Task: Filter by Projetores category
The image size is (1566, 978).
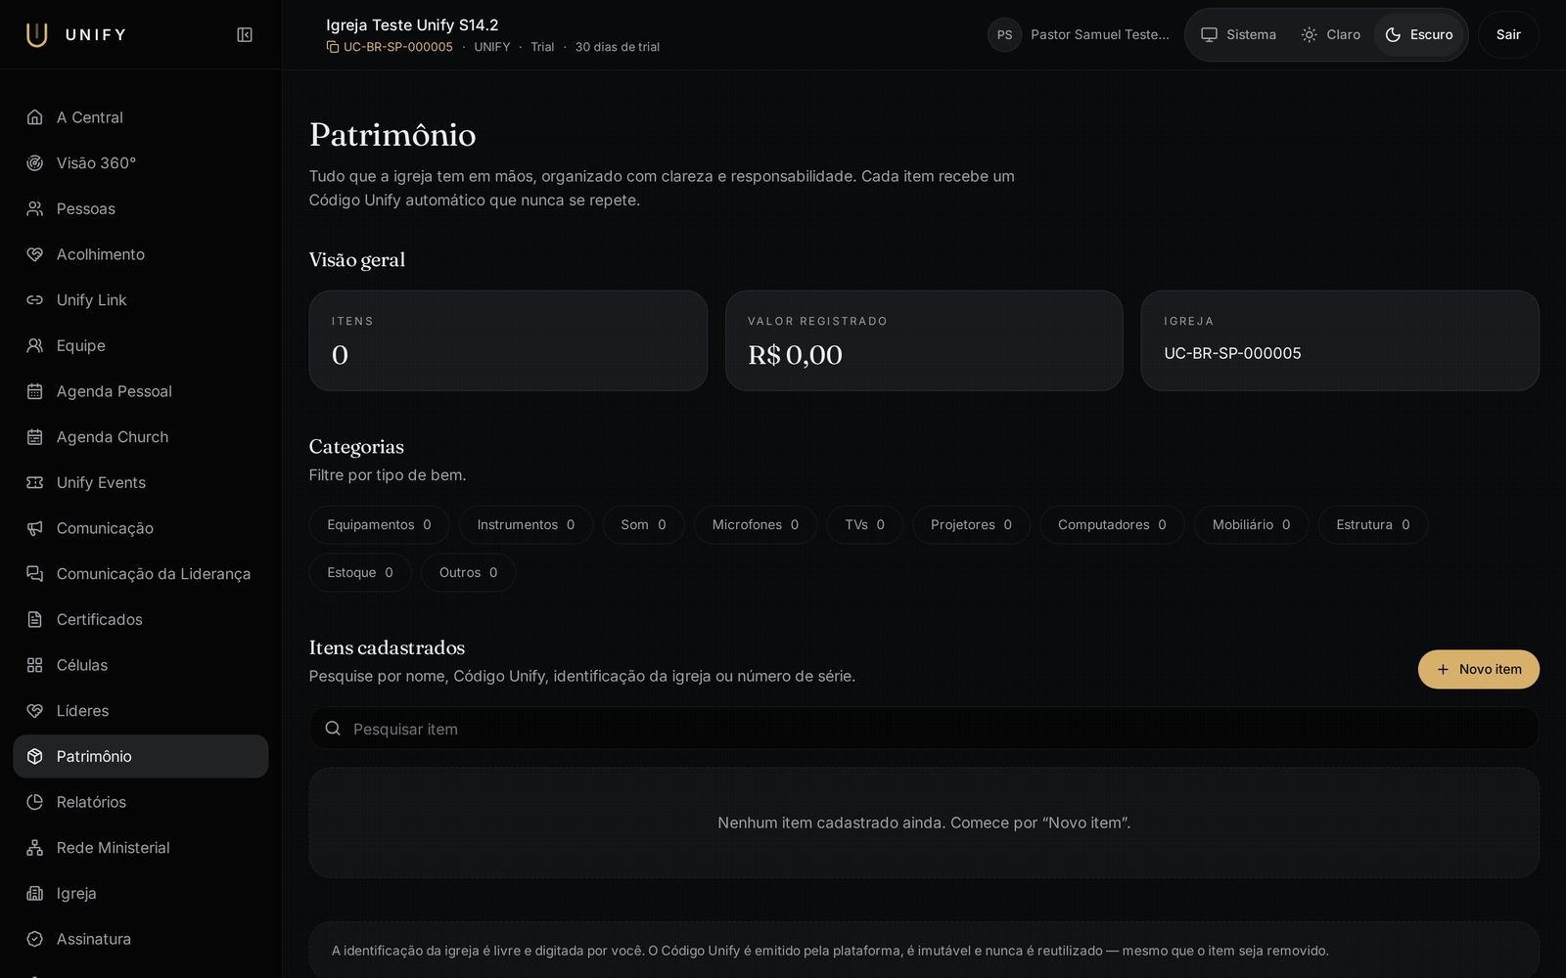Action: click(971, 525)
